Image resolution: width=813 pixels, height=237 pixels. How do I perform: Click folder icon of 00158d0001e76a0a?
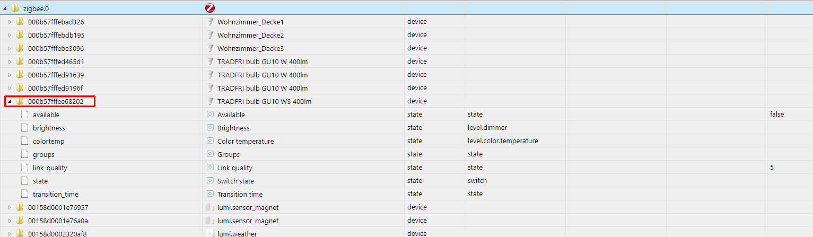20,221
